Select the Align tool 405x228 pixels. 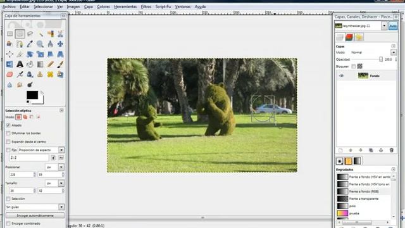click(10, 54)
